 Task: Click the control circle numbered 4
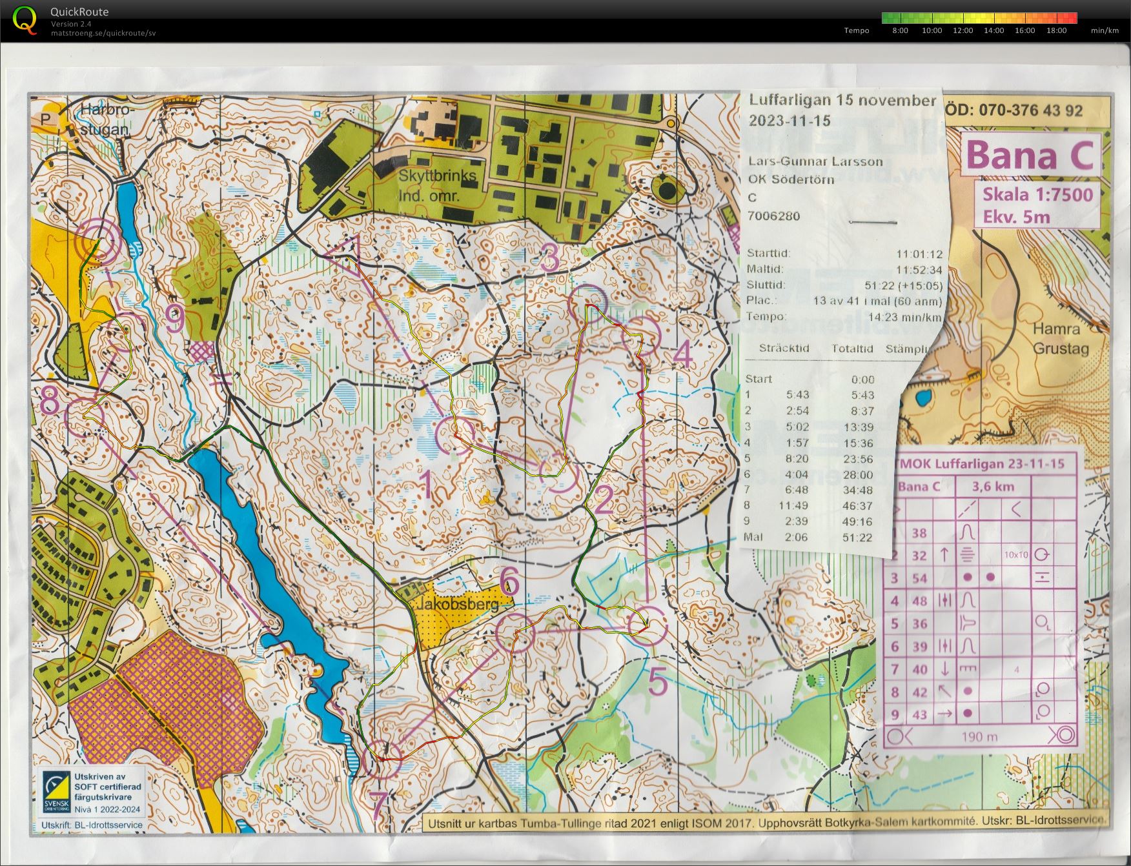642,336
